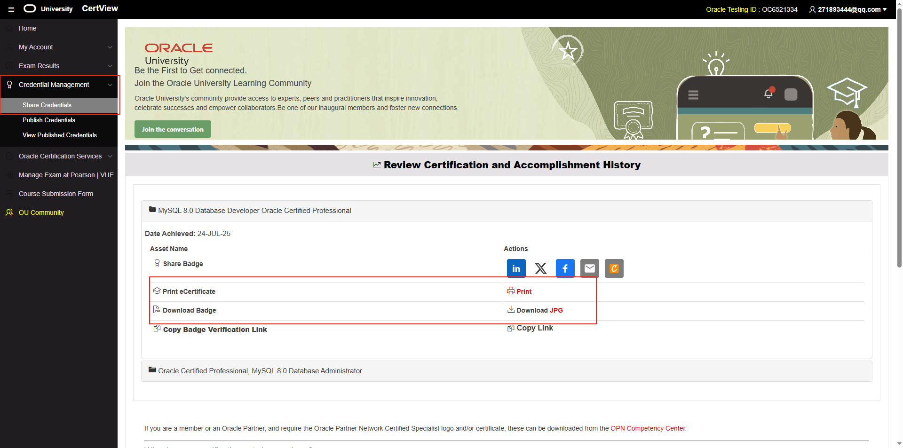Click the Database Administrator folder icon
This screenshot has height=448, width=903.
click(x=152, y=370)
